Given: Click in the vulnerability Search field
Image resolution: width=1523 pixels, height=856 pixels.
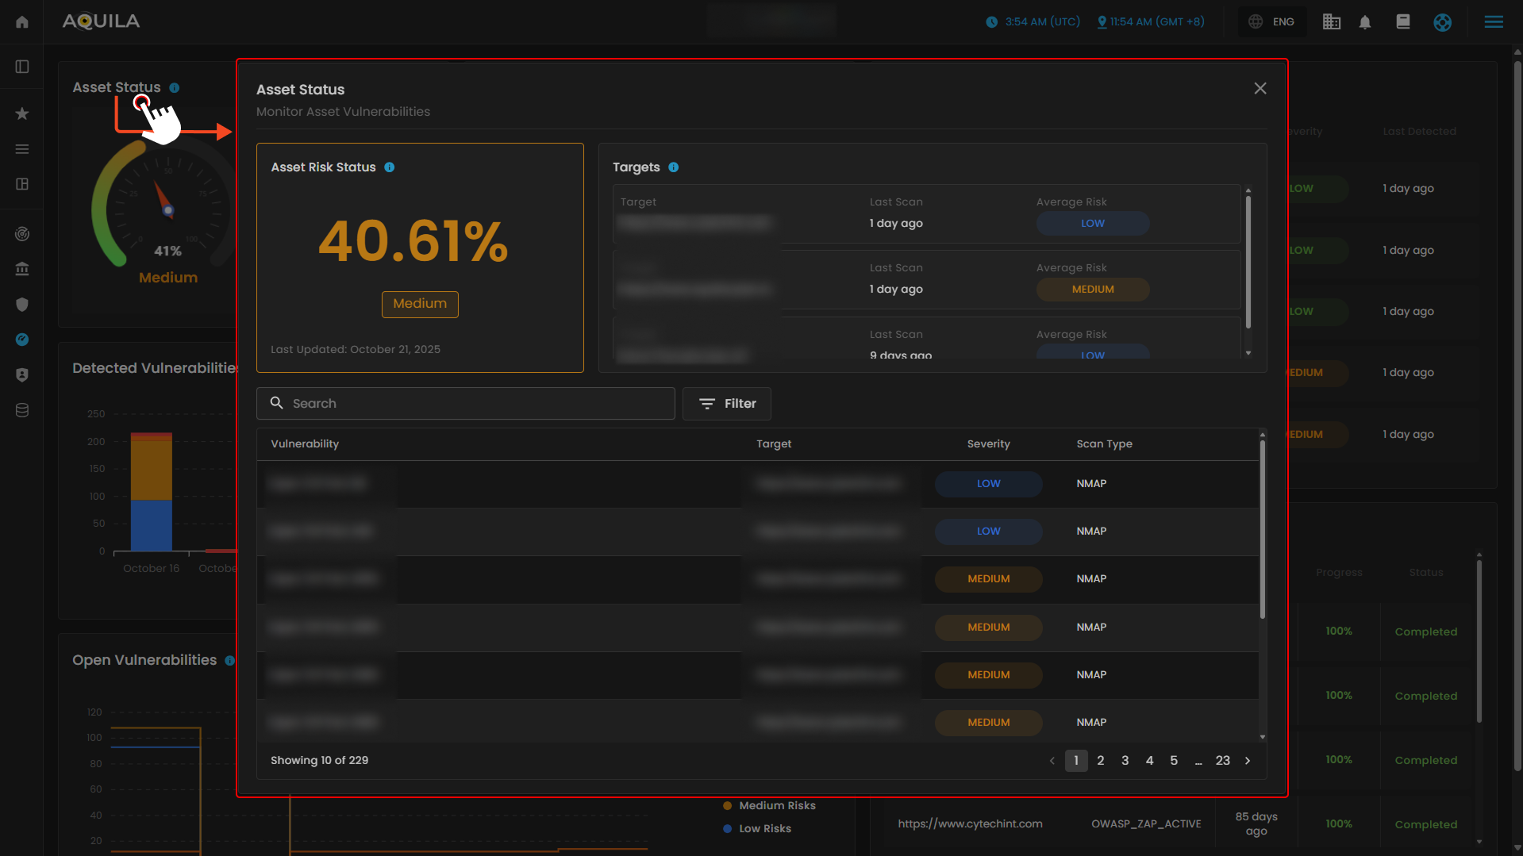Looking at the screenshot, I should (x=465, y=404).
